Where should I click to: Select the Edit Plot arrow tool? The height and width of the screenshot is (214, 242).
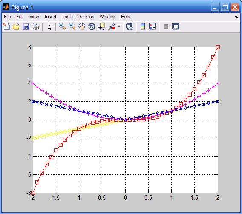tap(49, 27)
